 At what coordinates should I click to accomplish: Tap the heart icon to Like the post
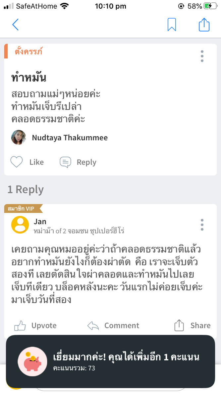[17, 162]
